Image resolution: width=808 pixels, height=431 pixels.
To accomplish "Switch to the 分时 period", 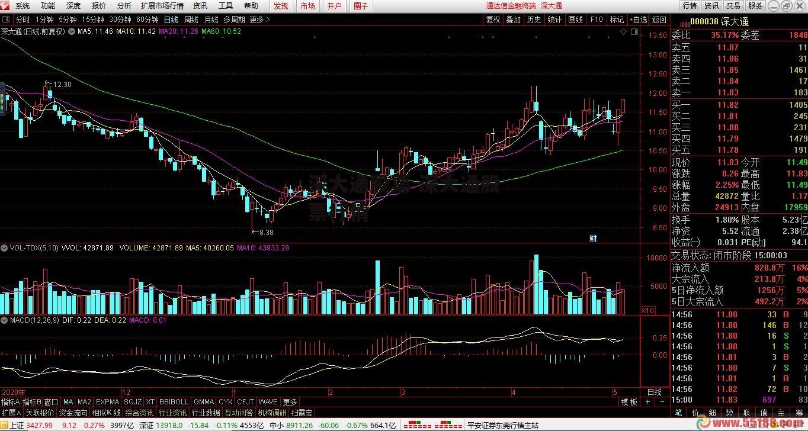I will click(x=23, y=20).
